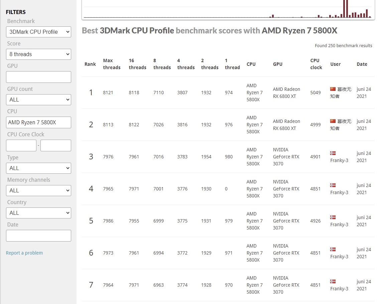The image size is (380, 304).
Task: Click the CPU field containing AMD Ryzen 7 5800X
Action: tap(38, 122)
